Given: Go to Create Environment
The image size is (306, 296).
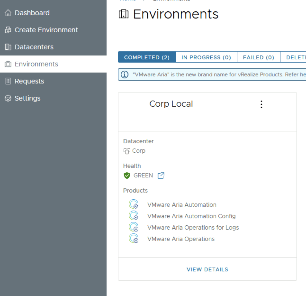Looking at the screenshot, I should tap(53, 30).
